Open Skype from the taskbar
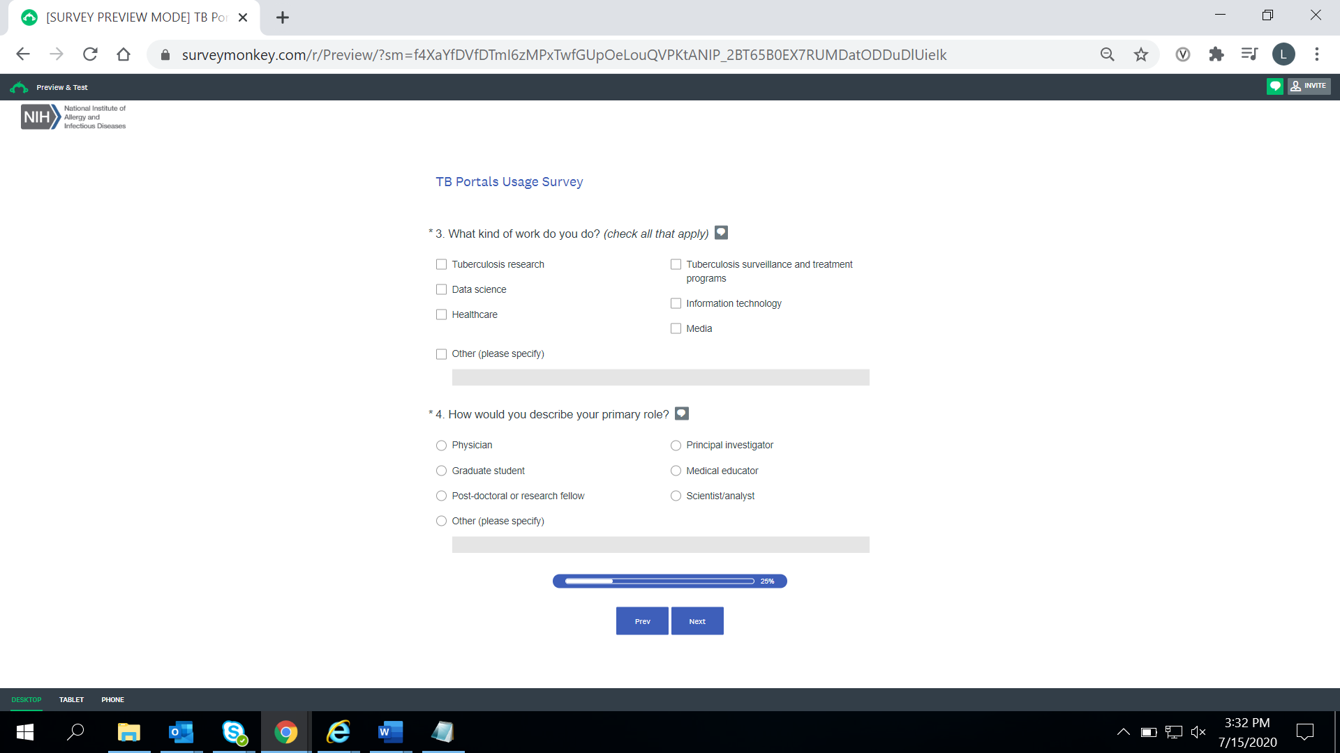Screen dimensions: 1340x753 [x=234, y=732]
